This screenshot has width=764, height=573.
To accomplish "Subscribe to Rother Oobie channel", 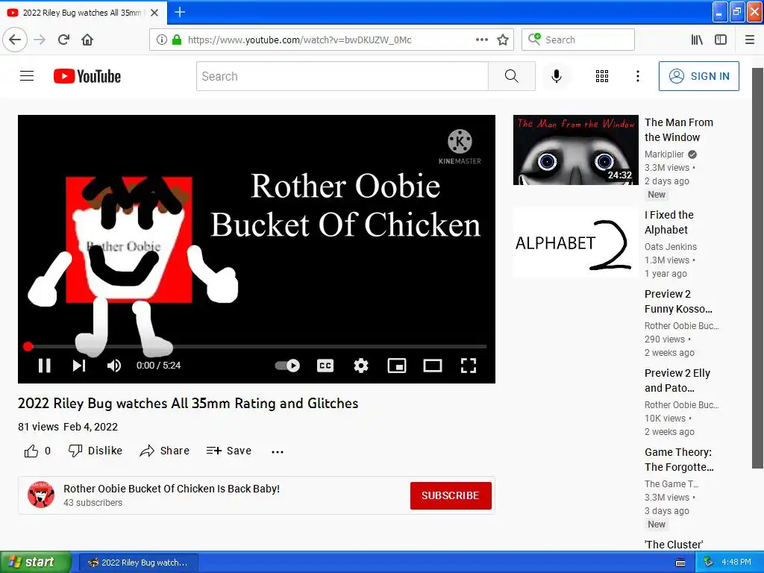I will pyautogui.click(x=451, y=495).
